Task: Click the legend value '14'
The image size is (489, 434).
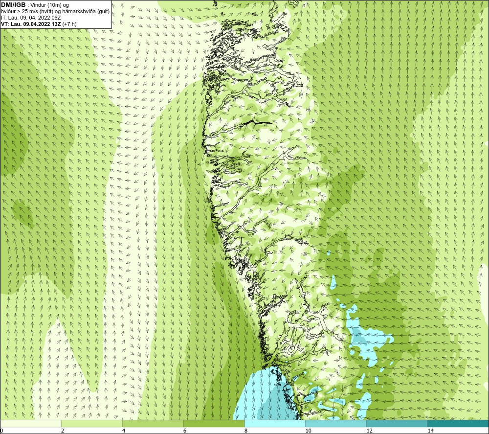Action: (x=430, y=431)
